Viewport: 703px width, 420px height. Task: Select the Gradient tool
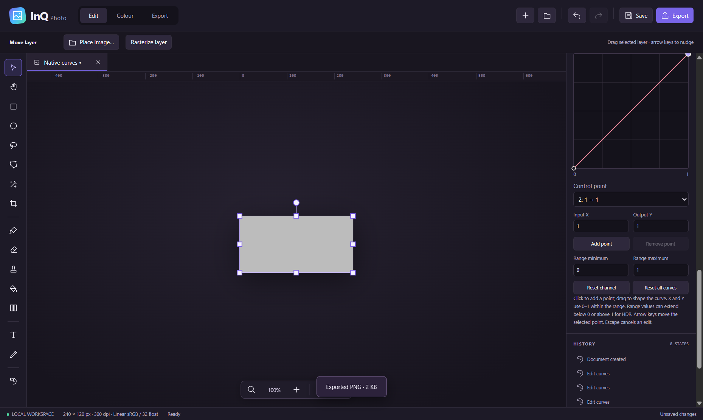click(x=13, y=308)
